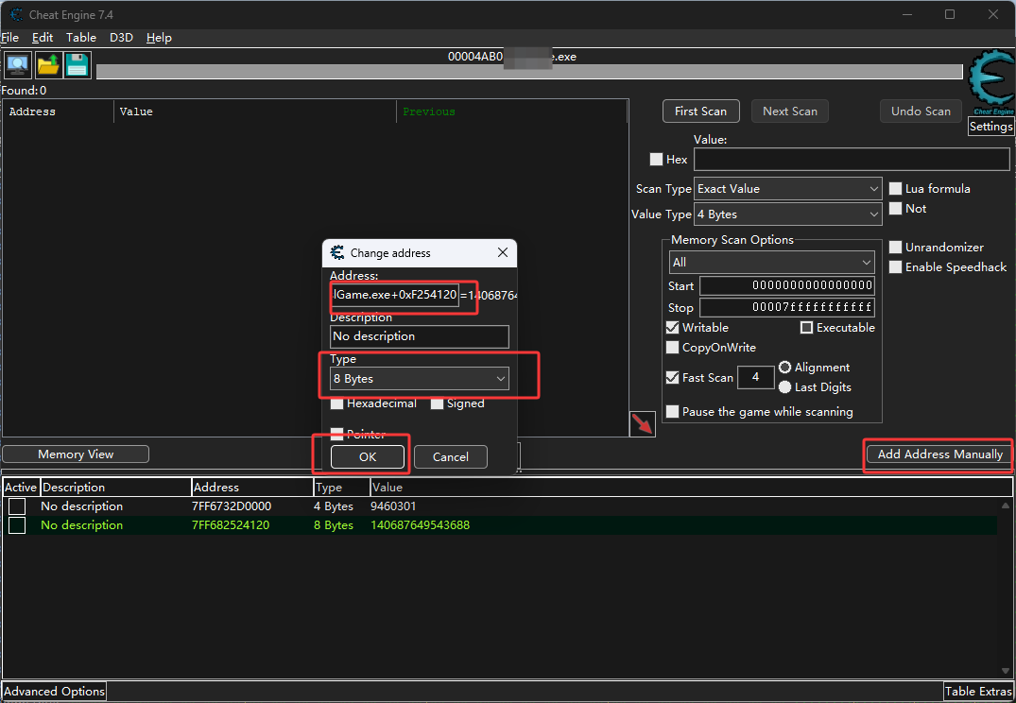
Task: Toggle Pointer checkbox in the dialog
Action: 337,434
